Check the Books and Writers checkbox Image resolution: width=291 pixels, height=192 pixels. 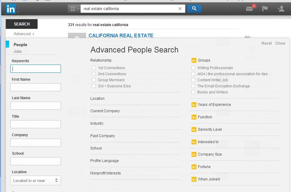(193, 92)
